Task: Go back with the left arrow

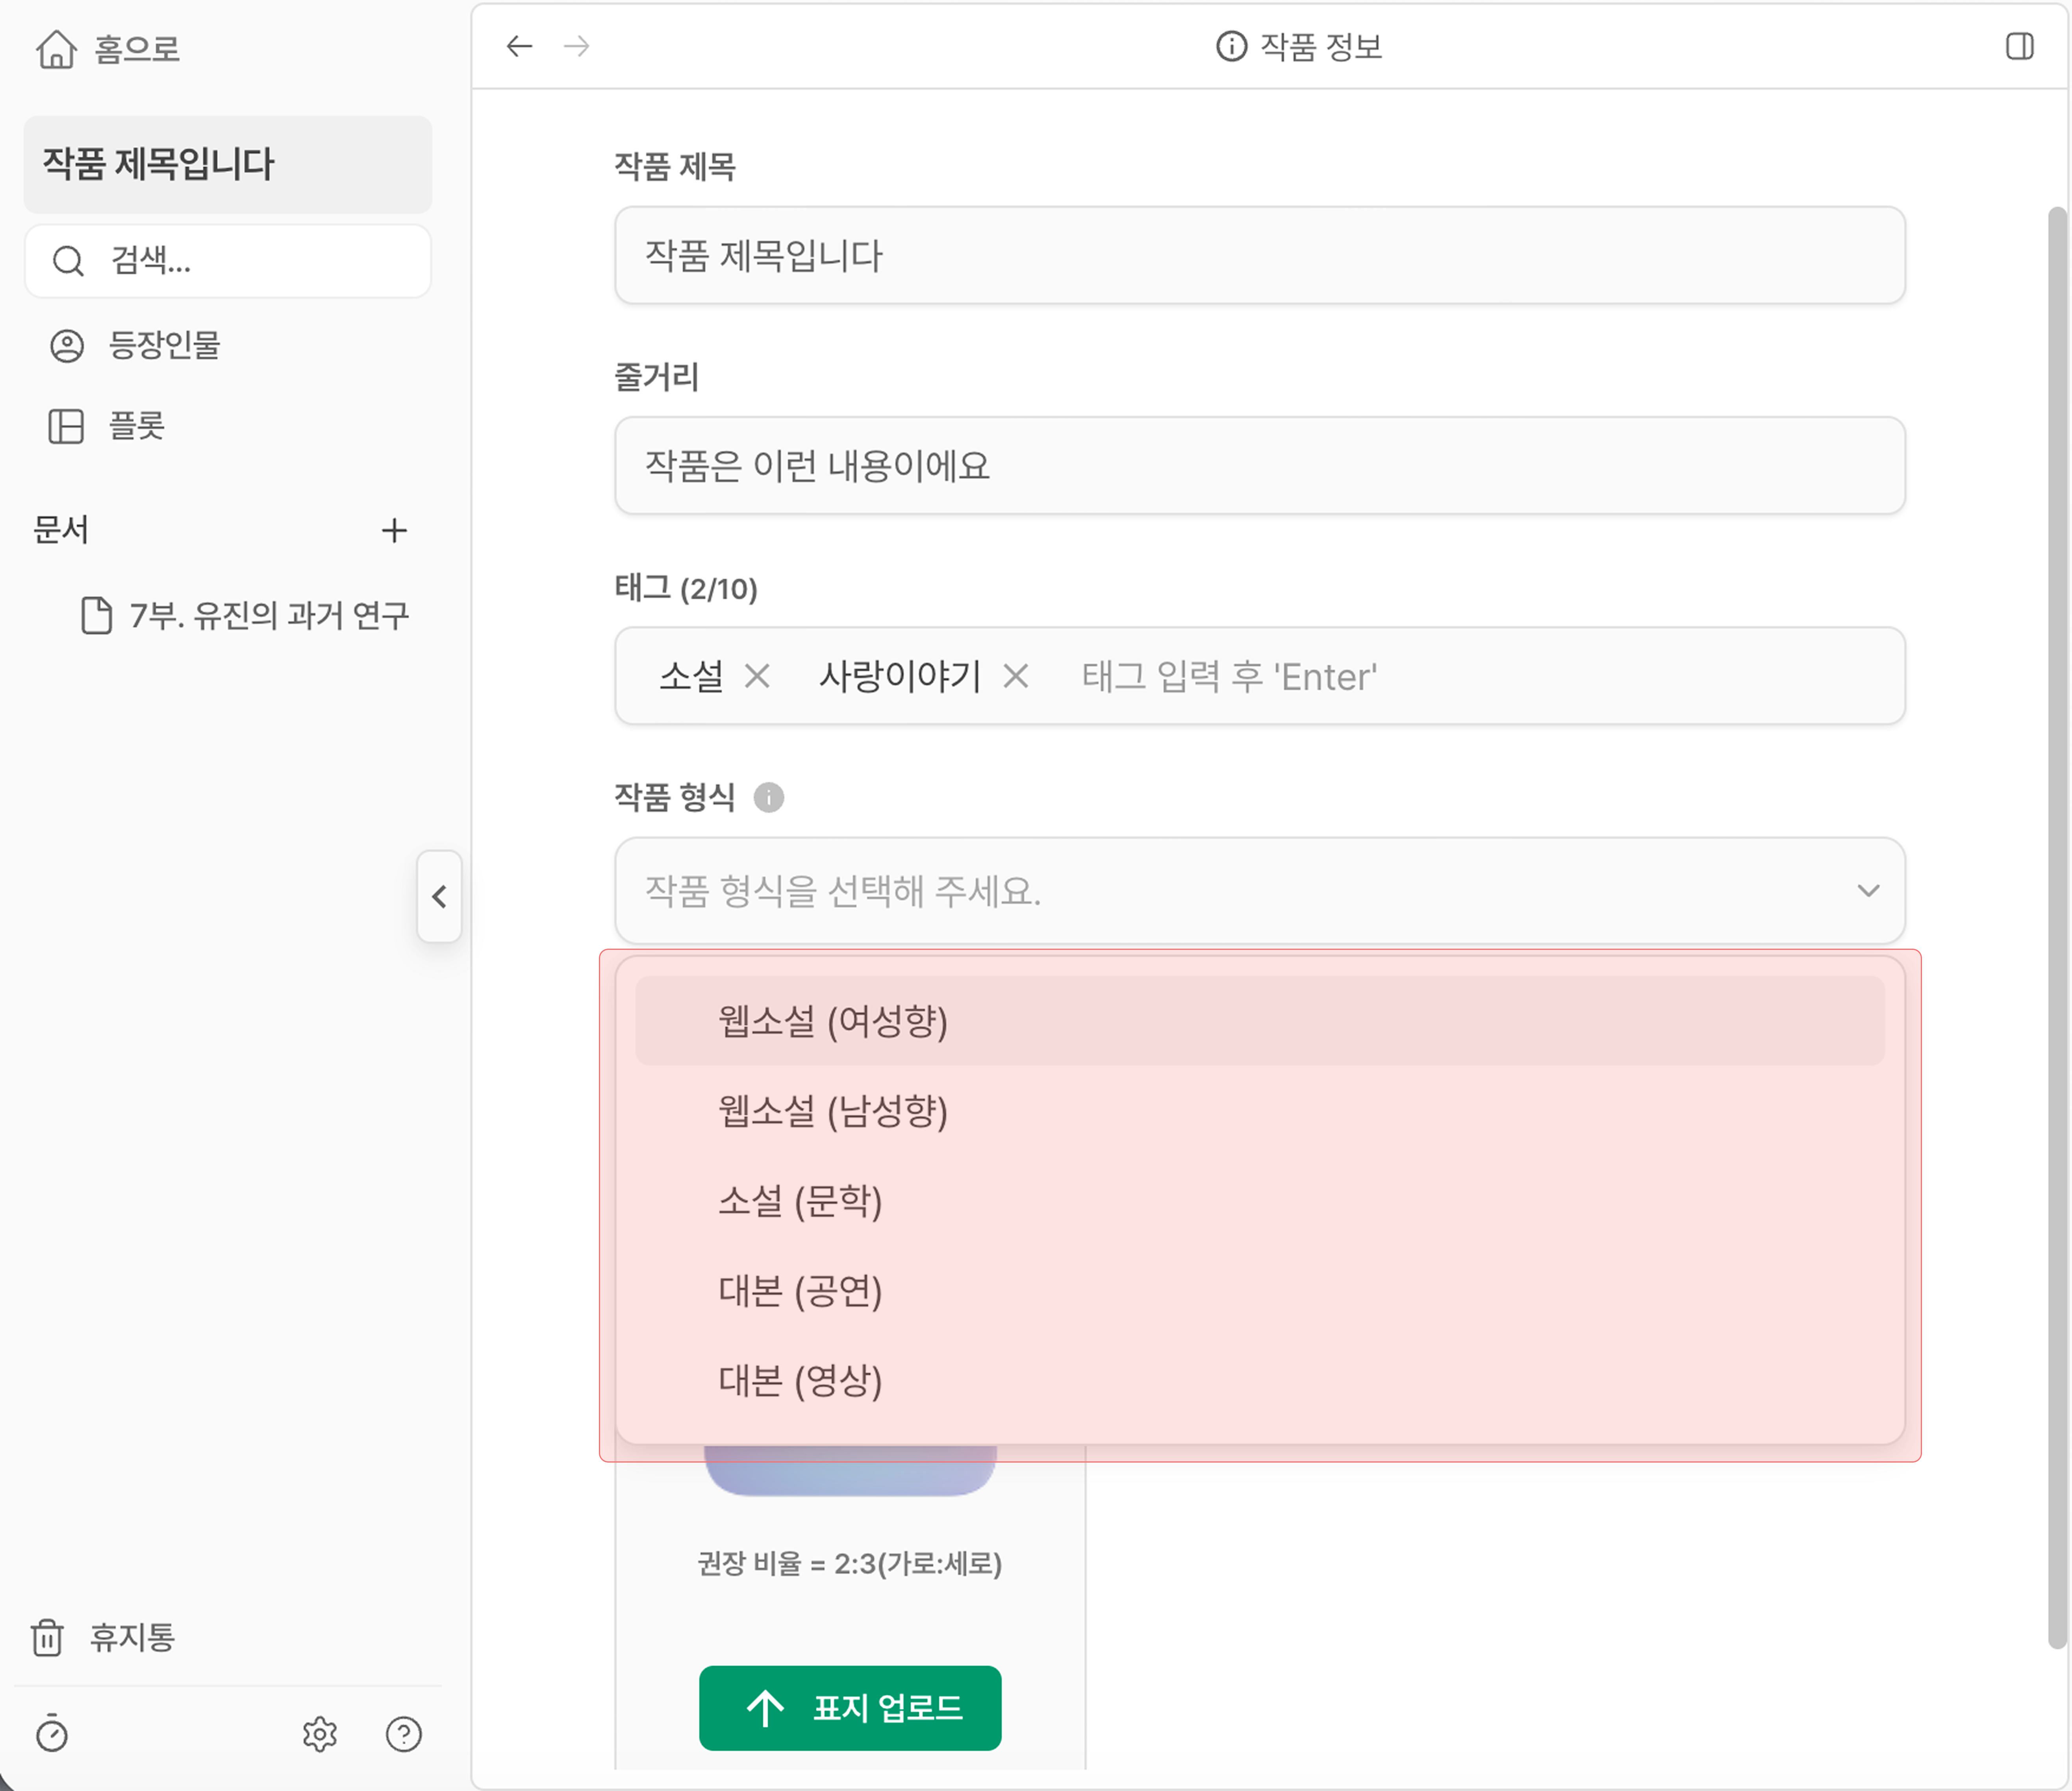Action: [519, 46]
